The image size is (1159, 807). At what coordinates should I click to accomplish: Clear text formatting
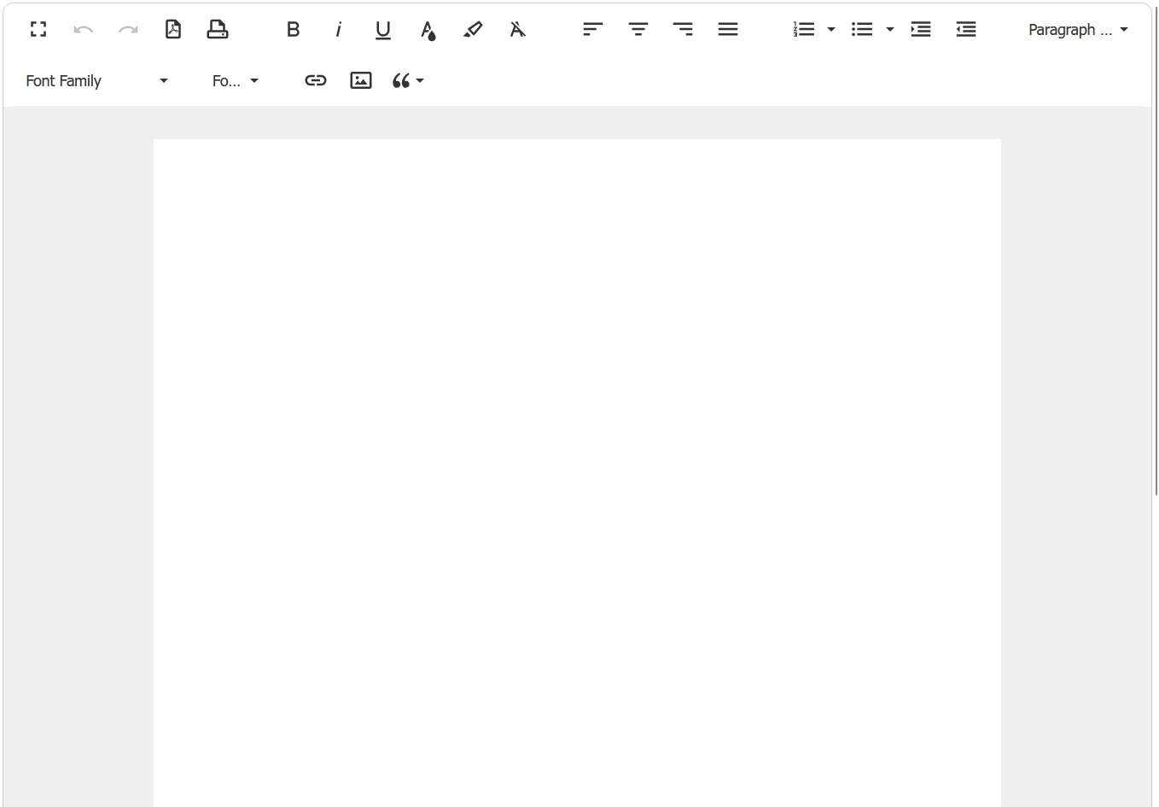(517, 28)
